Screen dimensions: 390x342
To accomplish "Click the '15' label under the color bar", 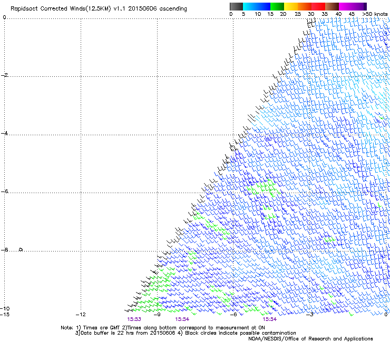I will pyautogui.click(x=270, y=14).
